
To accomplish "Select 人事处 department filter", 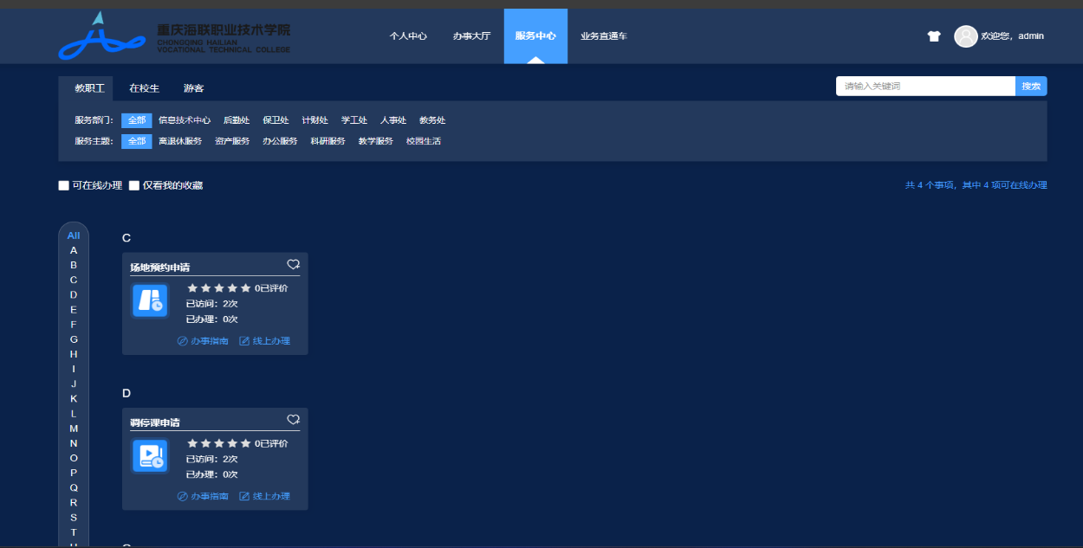I will 392,120.
